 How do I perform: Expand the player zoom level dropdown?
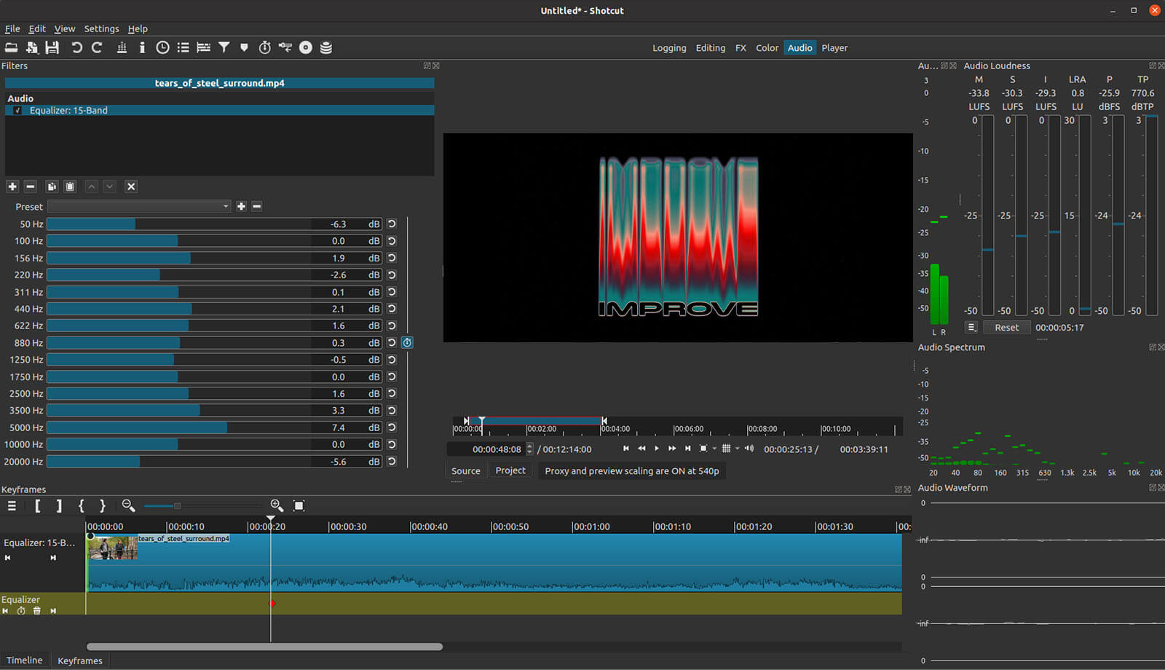[x=714, y=449]
